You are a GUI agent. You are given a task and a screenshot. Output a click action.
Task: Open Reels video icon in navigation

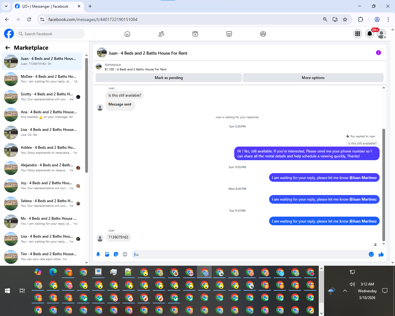(x=195, y=34)
